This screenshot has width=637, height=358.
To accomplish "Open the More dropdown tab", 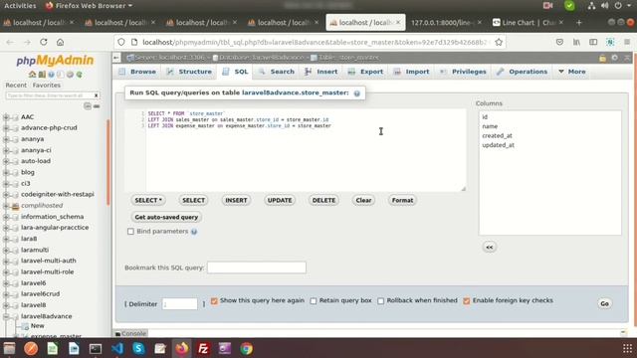I will [572, 72].
